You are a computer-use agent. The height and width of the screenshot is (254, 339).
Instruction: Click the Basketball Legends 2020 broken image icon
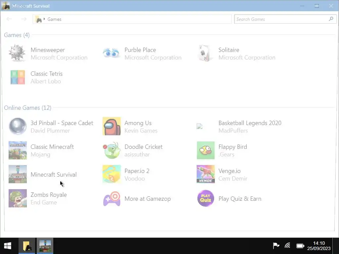tap(199, 126)
